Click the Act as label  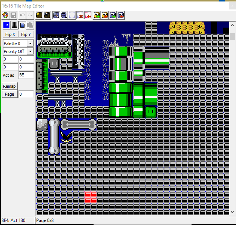9,75
